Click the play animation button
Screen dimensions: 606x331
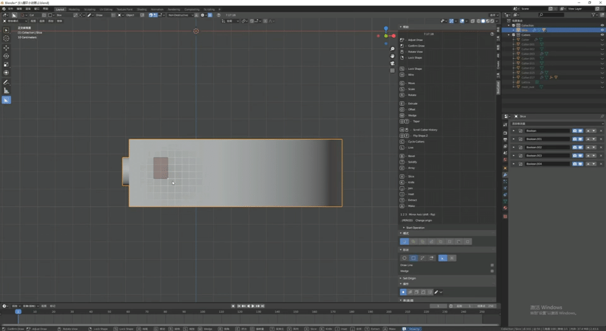[253, 306]
